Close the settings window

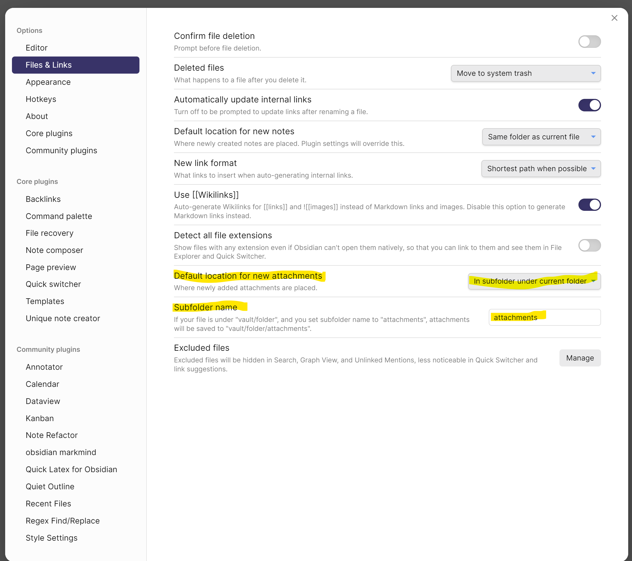614,18
